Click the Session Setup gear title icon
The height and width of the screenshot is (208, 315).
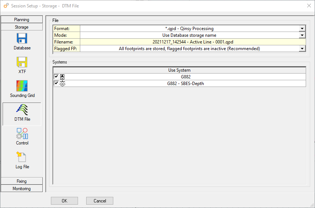pyautogui.click(x=6, y=6)
